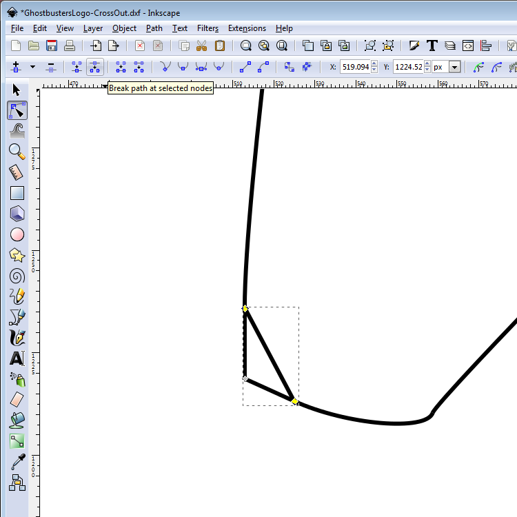The width and height of the screenshot is (517, 517).
Task: Select the Star polygon tool
Action: pos(17,255)
